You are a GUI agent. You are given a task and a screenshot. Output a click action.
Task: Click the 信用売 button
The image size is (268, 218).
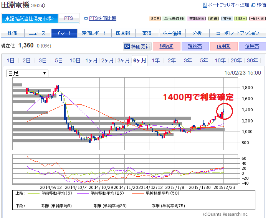click(x=252, y=46)
